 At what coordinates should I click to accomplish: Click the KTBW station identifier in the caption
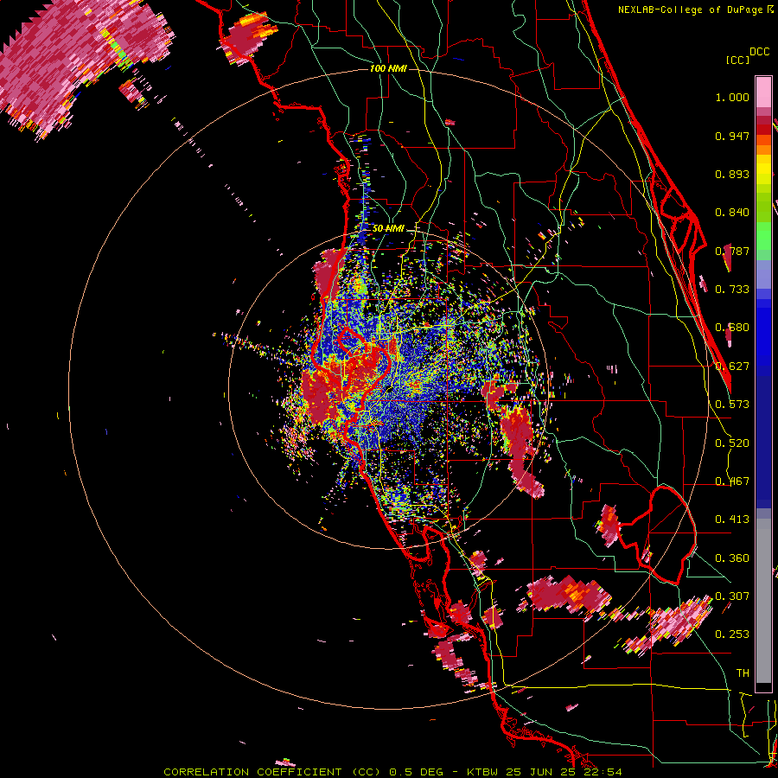(x=483, y=772)
